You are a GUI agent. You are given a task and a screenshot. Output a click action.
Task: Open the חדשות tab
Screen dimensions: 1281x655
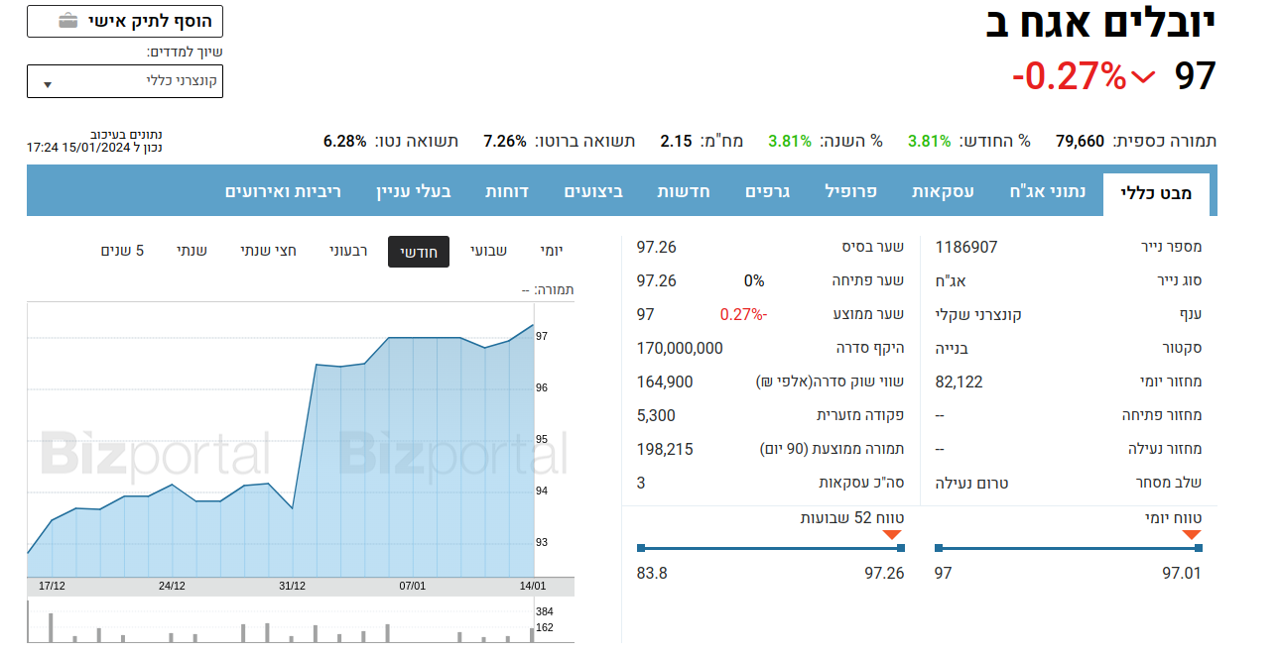pos(683,191)
